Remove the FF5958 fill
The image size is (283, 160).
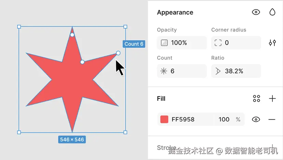[x=272, y=119]
